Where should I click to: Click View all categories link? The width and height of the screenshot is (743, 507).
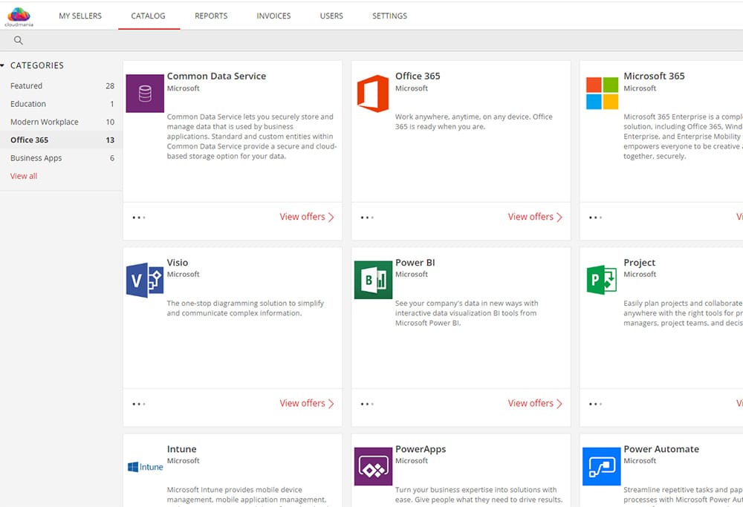(24, 176)
